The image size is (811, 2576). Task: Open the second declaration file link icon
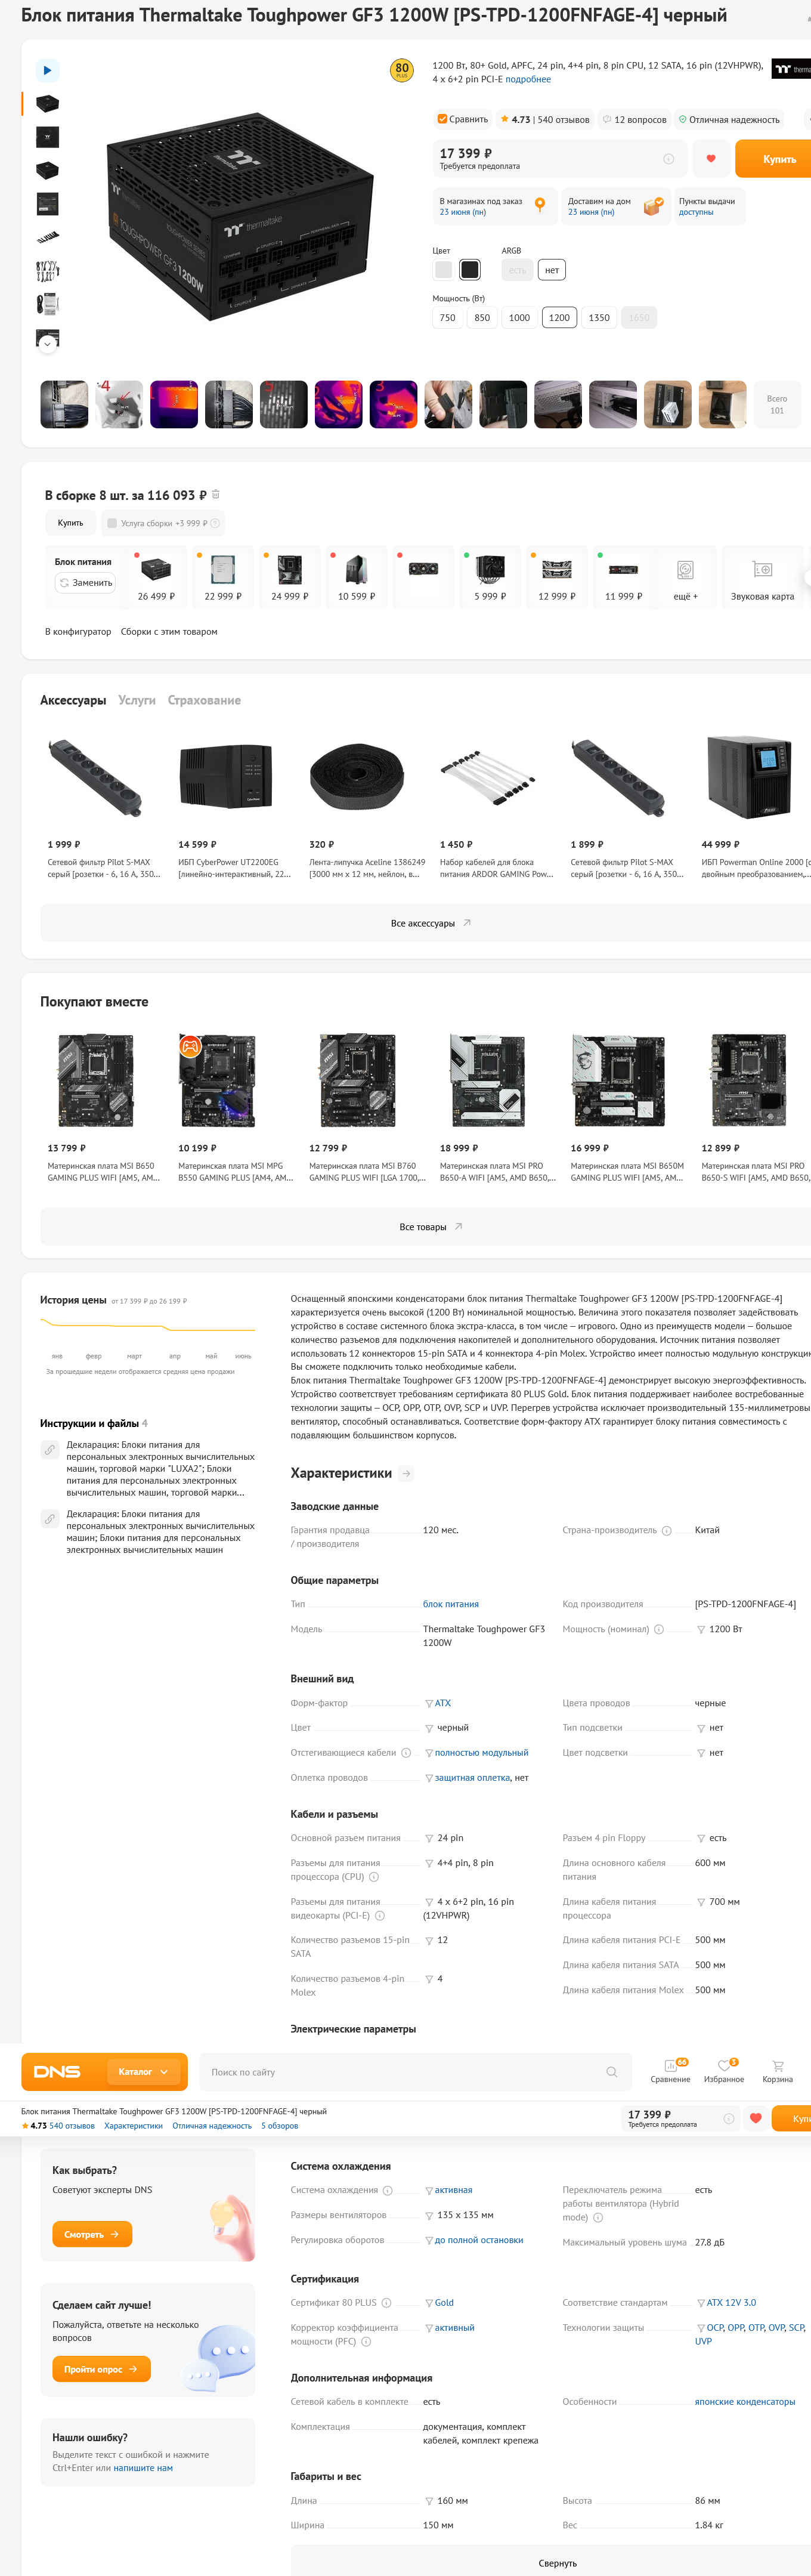(49, 1518)
